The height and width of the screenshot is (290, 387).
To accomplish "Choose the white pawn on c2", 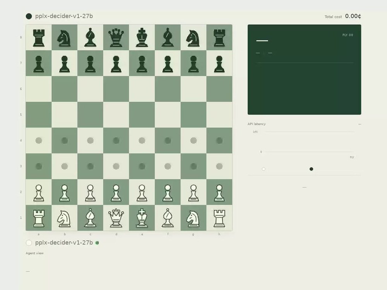I will click(x=90, y=193).
